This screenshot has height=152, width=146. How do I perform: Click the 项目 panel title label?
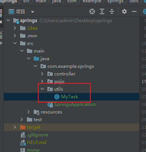point(20,12)
